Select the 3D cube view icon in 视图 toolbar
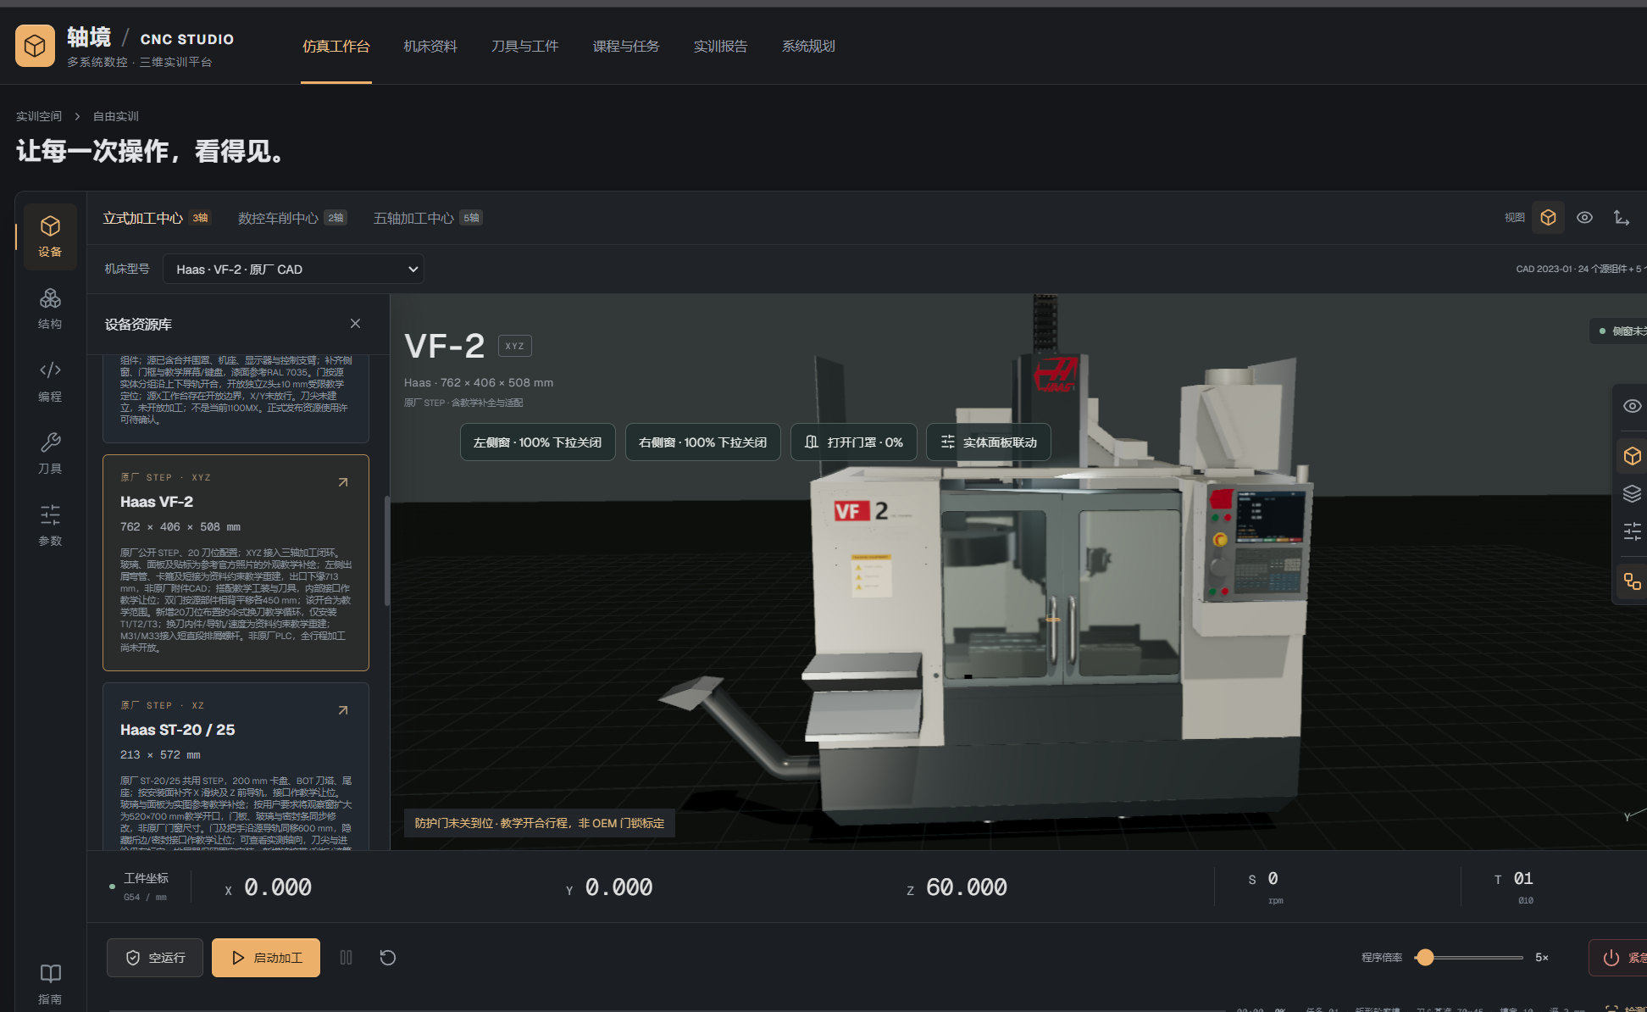The height and width of the screenshot is (1012, 1647). click(1548, 218)
